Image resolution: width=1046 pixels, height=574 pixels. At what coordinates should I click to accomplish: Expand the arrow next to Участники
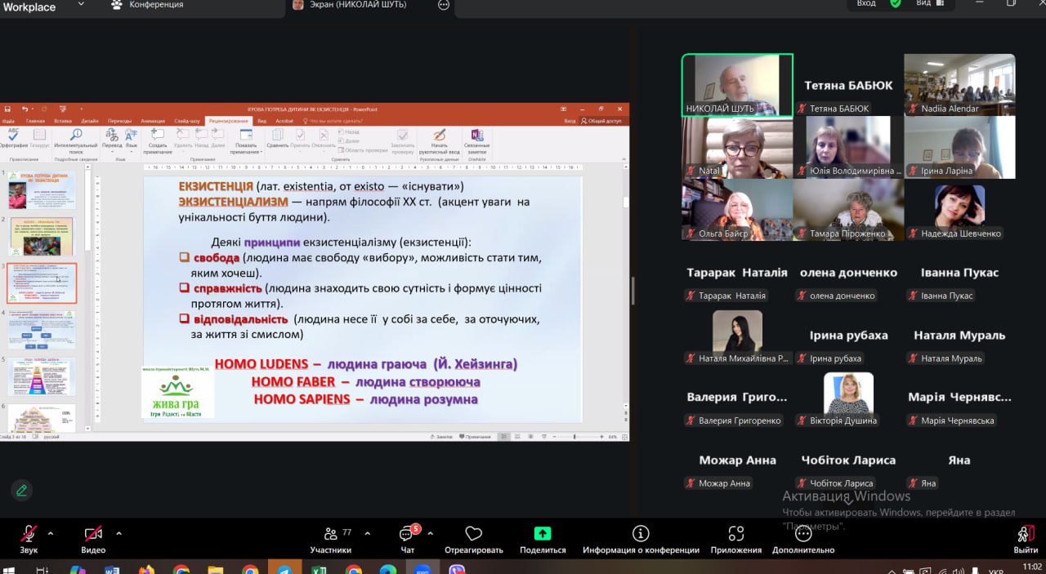tap(367, 533)
